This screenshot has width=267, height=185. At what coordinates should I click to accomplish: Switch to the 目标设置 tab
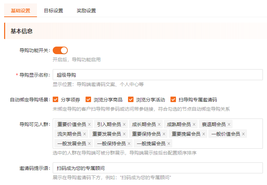coord(53,11)
